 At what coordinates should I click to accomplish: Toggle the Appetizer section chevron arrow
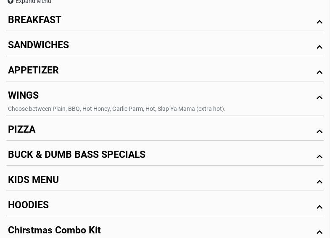point(319,72)
